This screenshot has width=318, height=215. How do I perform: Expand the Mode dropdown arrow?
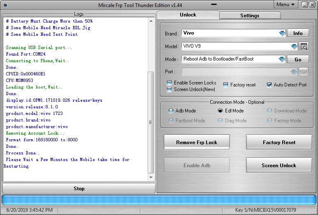[x=281, y=59]
